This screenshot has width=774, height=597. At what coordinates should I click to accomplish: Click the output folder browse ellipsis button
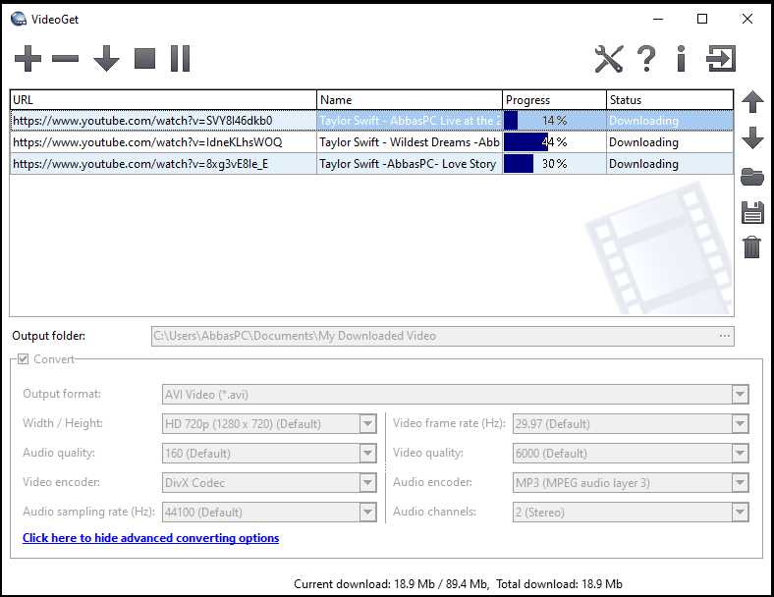(x=724, y=336)
